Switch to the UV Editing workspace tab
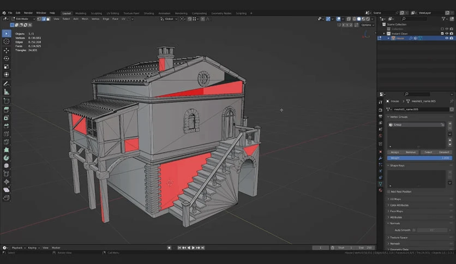 point(112,14)
